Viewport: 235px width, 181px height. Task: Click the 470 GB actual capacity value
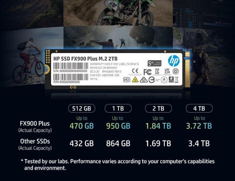[82, 126]
